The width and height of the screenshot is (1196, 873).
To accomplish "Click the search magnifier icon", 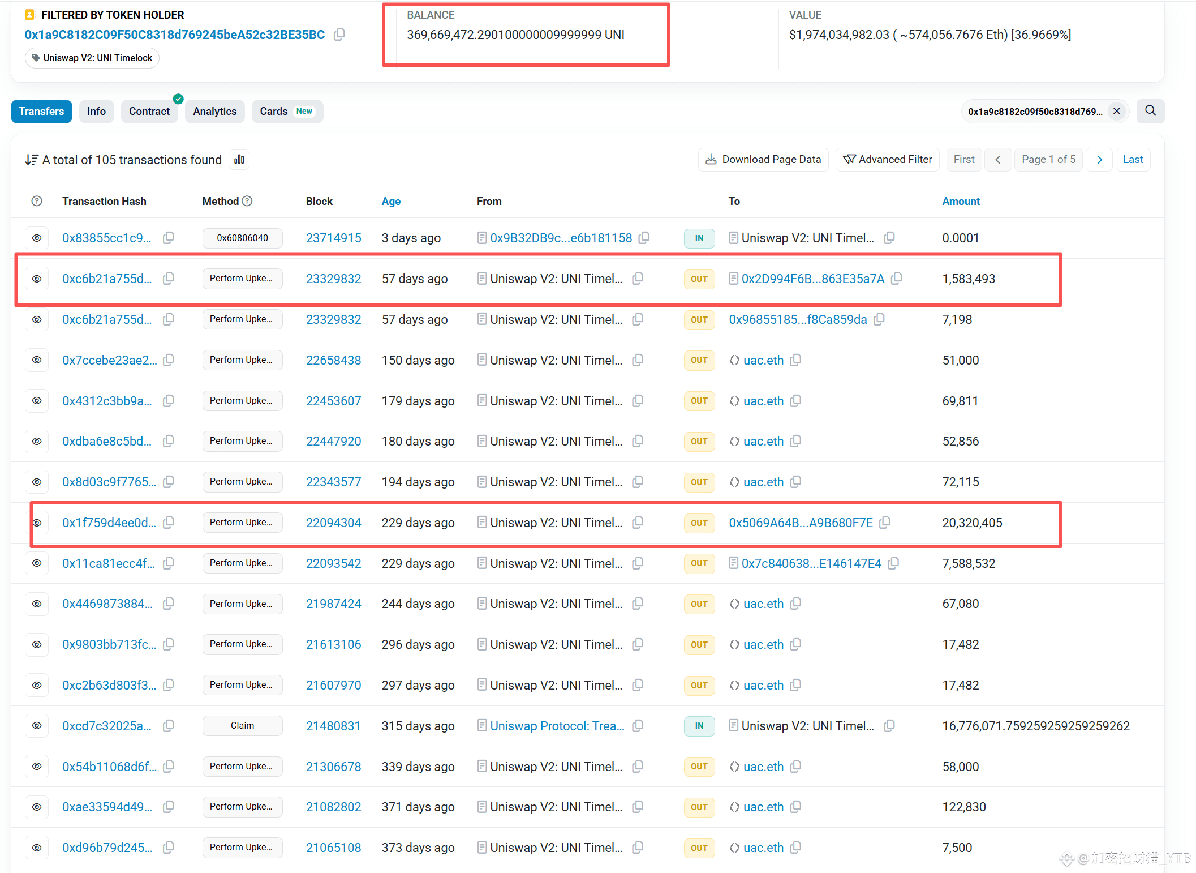I will (x=1150, y=111).
